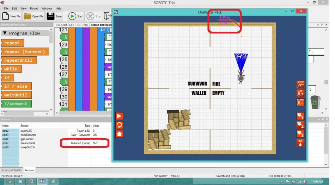Select the port2 touchLED sensor row
Screen dimensions: 335x185
click(x=56, y=131)
